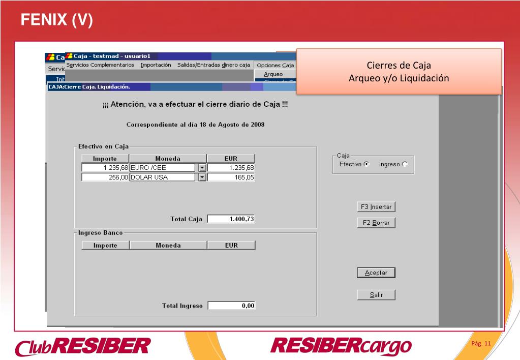Open the EURO /CEE currency dropdown arrow

point(202,168)
